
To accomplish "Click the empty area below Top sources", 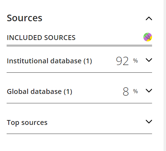I will [79, 142].
